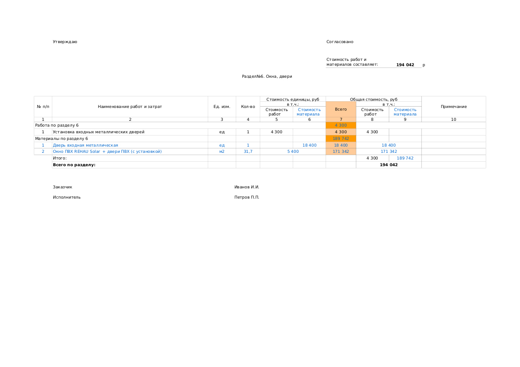Select the "Ед. изм." column header
Screen dimensions: 520x367
222,107
